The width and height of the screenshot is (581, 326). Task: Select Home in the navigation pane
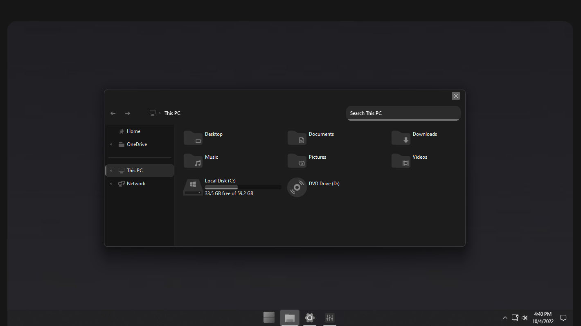pos(140,131)
